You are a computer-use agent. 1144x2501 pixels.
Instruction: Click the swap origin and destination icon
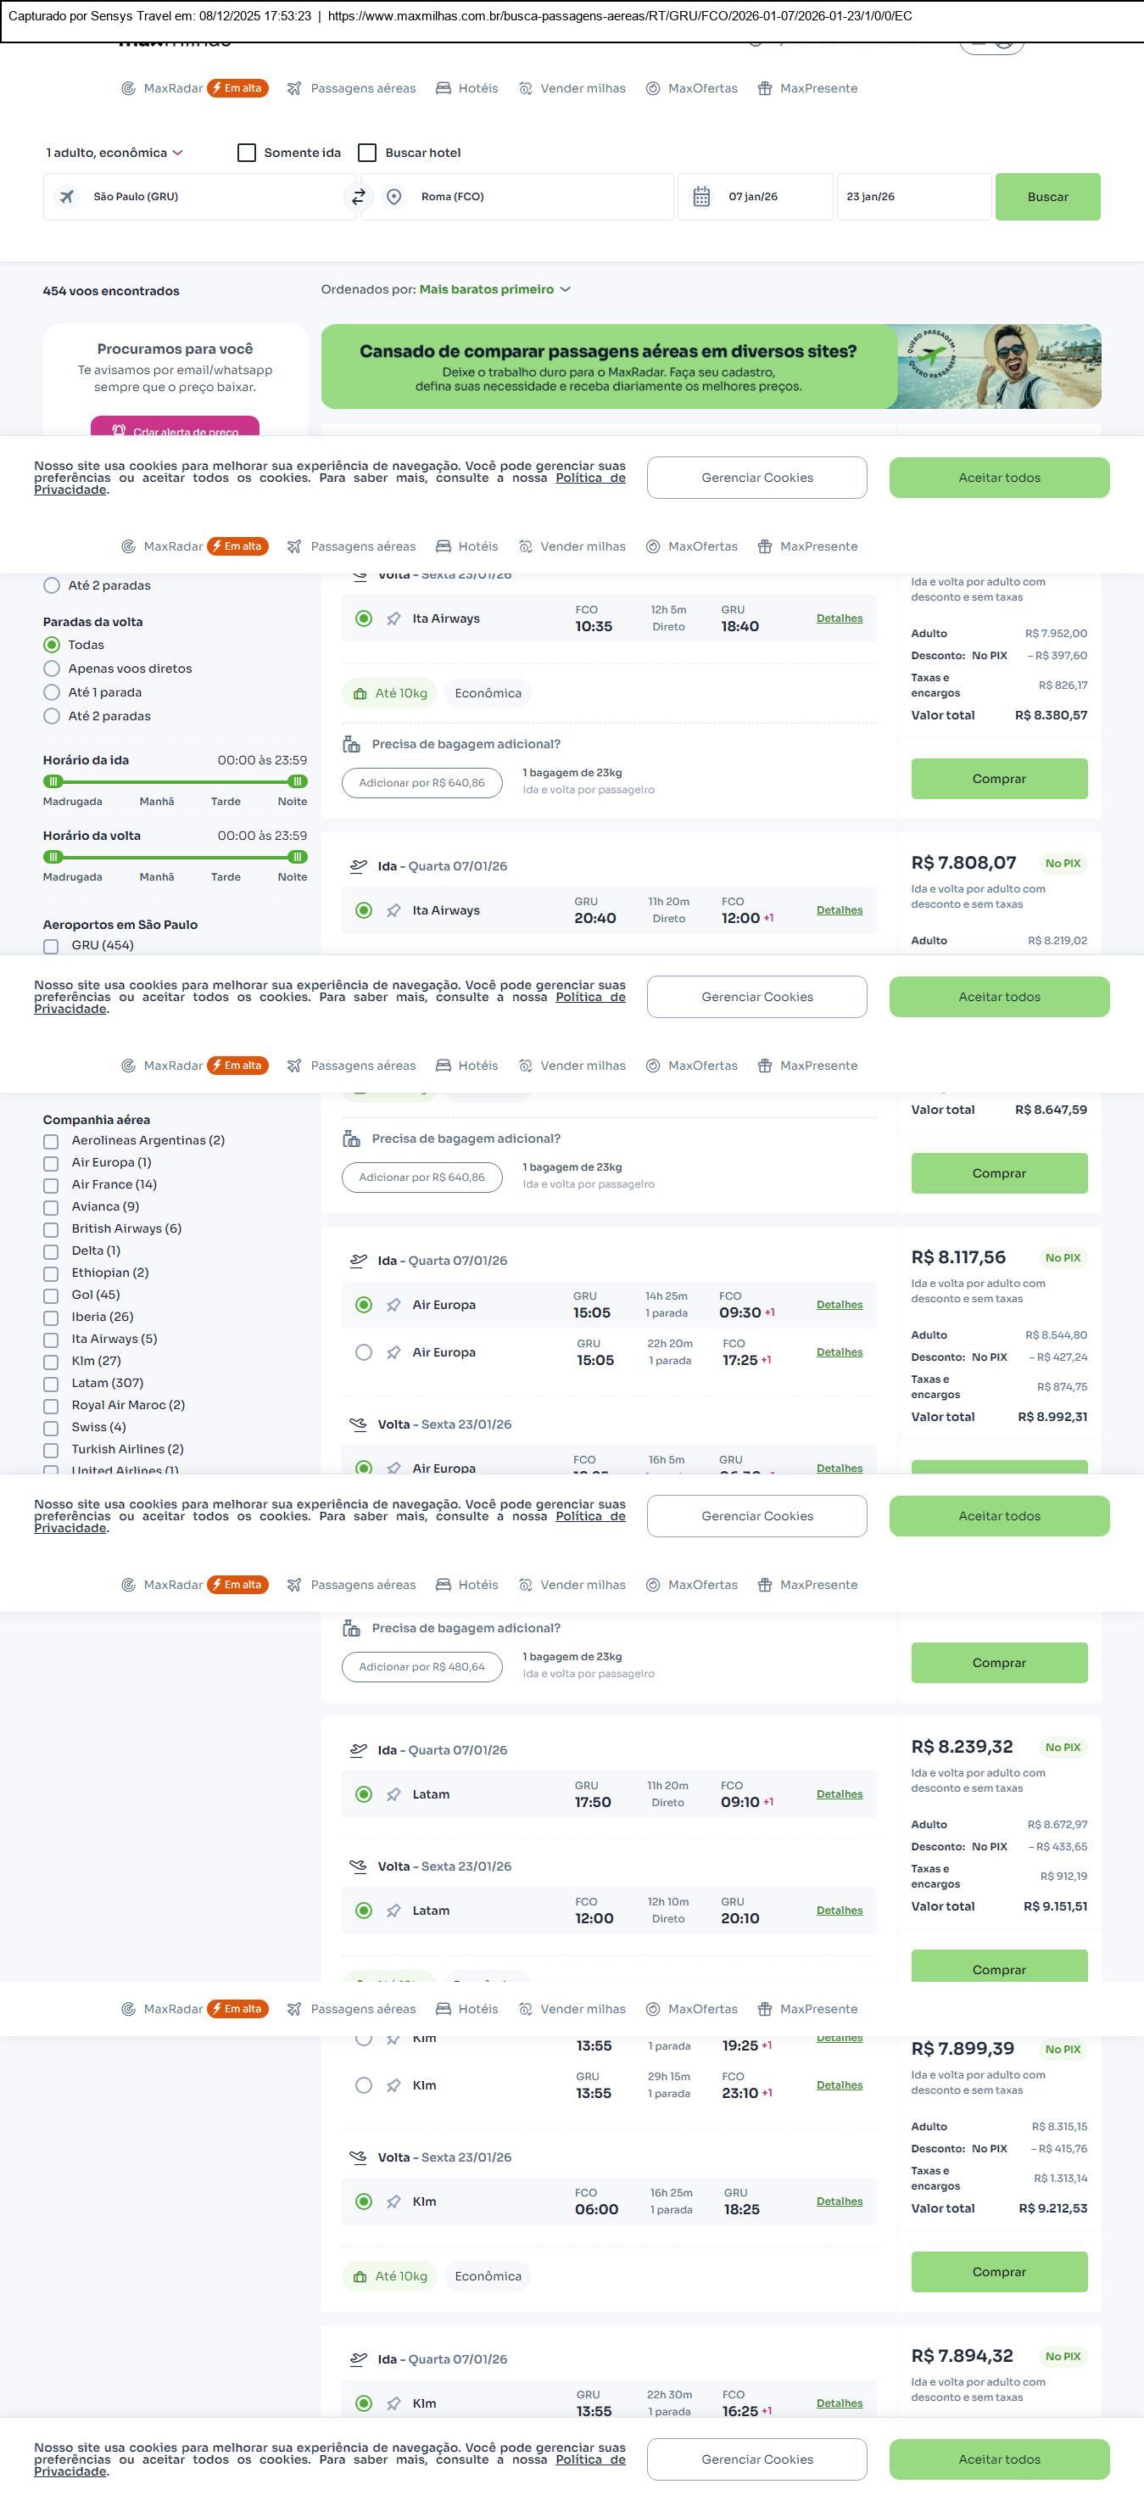pos(358,197)
